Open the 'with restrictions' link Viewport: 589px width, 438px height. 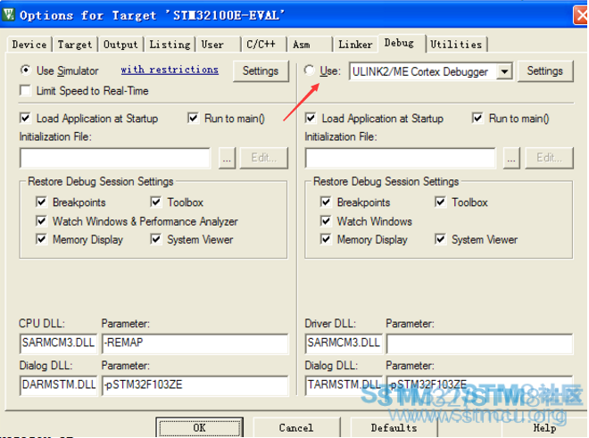(170, 70)
